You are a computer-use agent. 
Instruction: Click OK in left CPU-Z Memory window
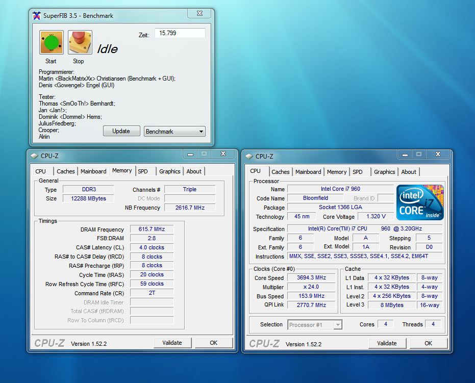pyautogui.click(x=214, y=343)
